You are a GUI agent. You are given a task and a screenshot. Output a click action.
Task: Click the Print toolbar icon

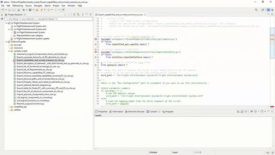(18, 10)
